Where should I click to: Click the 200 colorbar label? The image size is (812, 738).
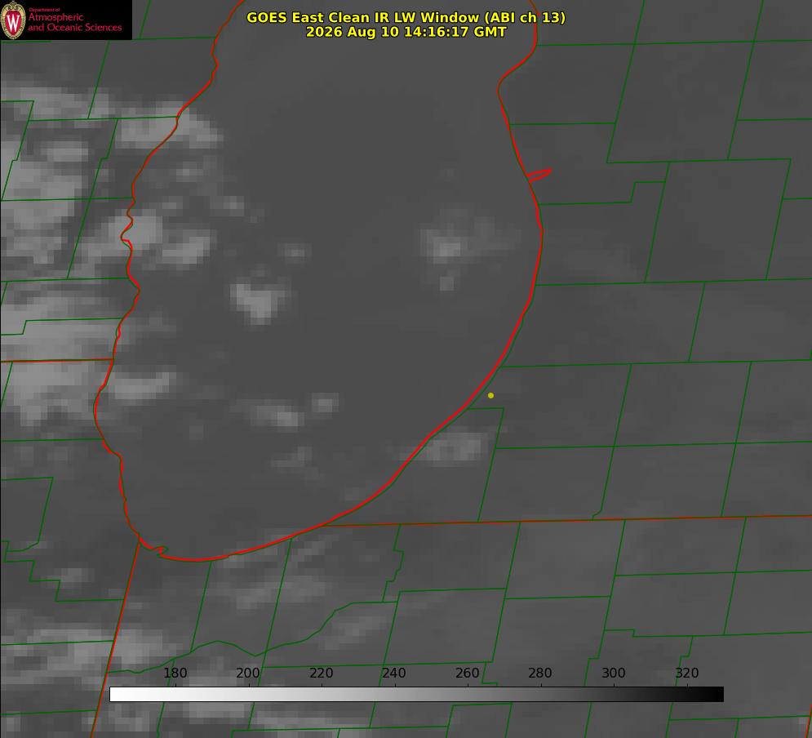pos(248,673)
